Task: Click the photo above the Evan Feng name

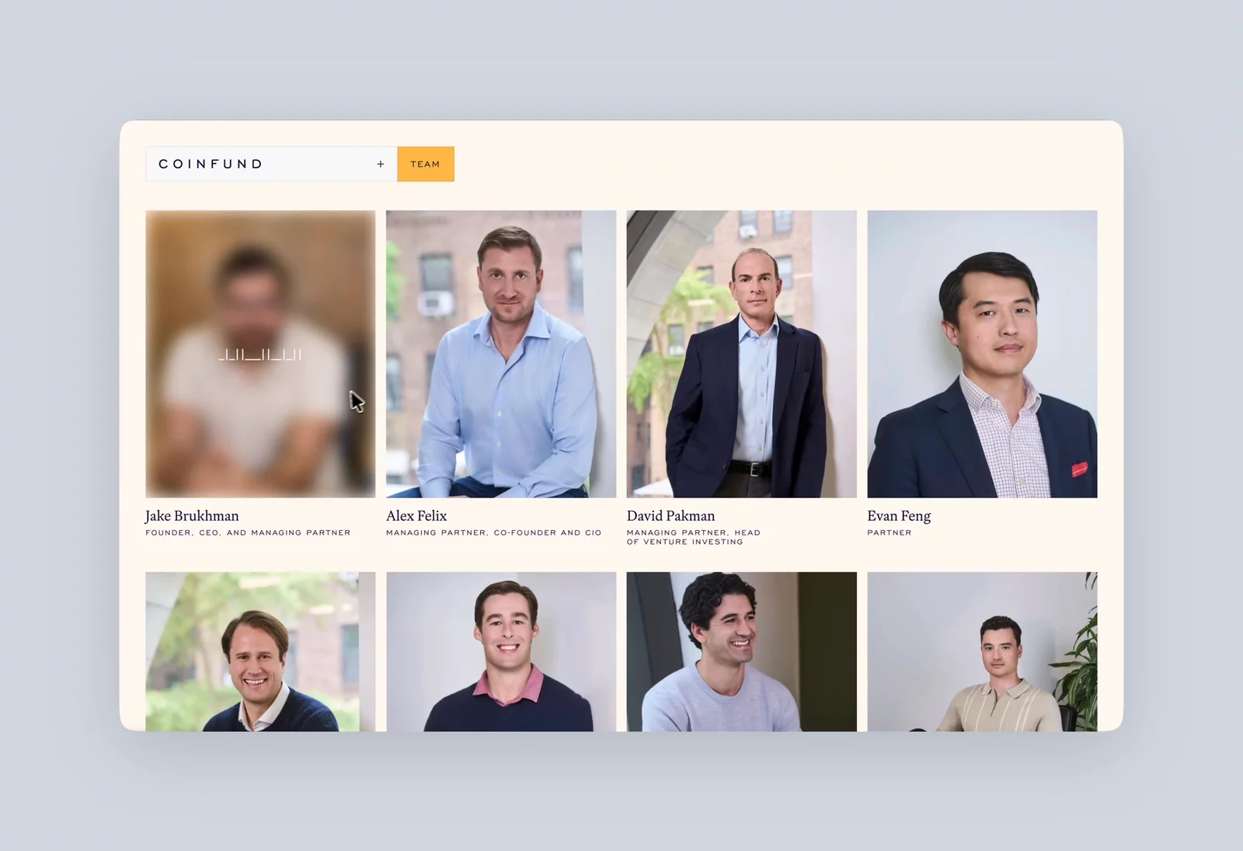Action: pos(982,354)
